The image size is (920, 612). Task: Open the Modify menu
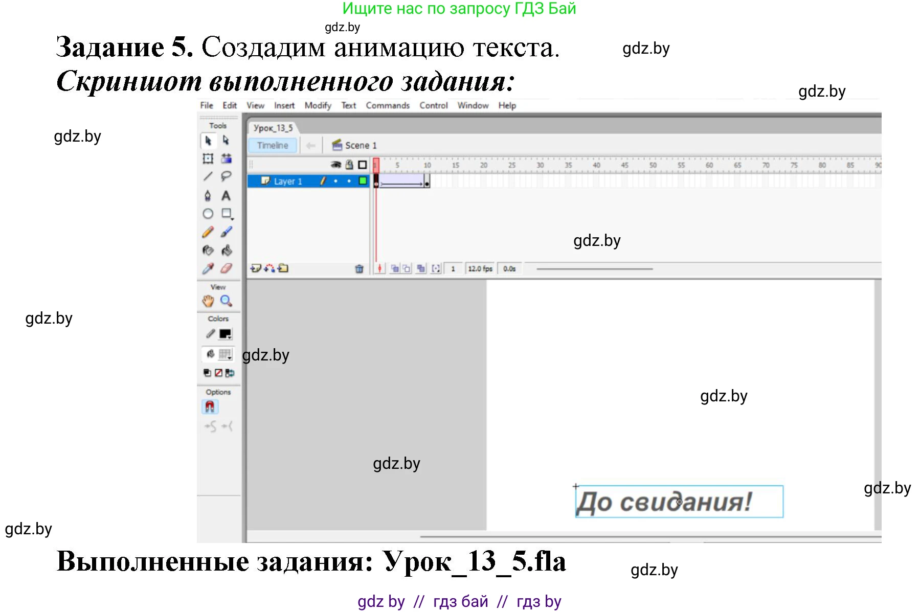[x=317, y=105]
